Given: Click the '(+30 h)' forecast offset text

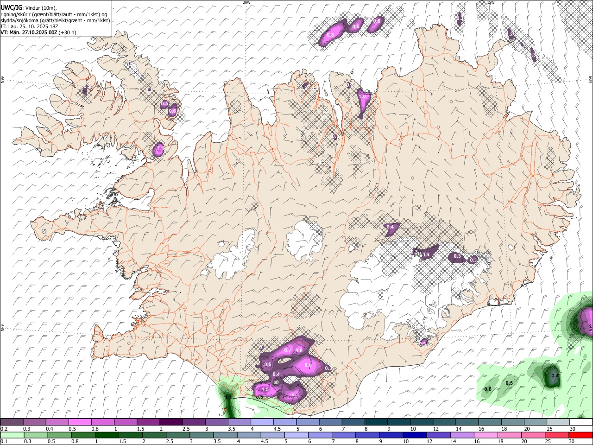Looking at the screenshot, I should pos(68,32).
